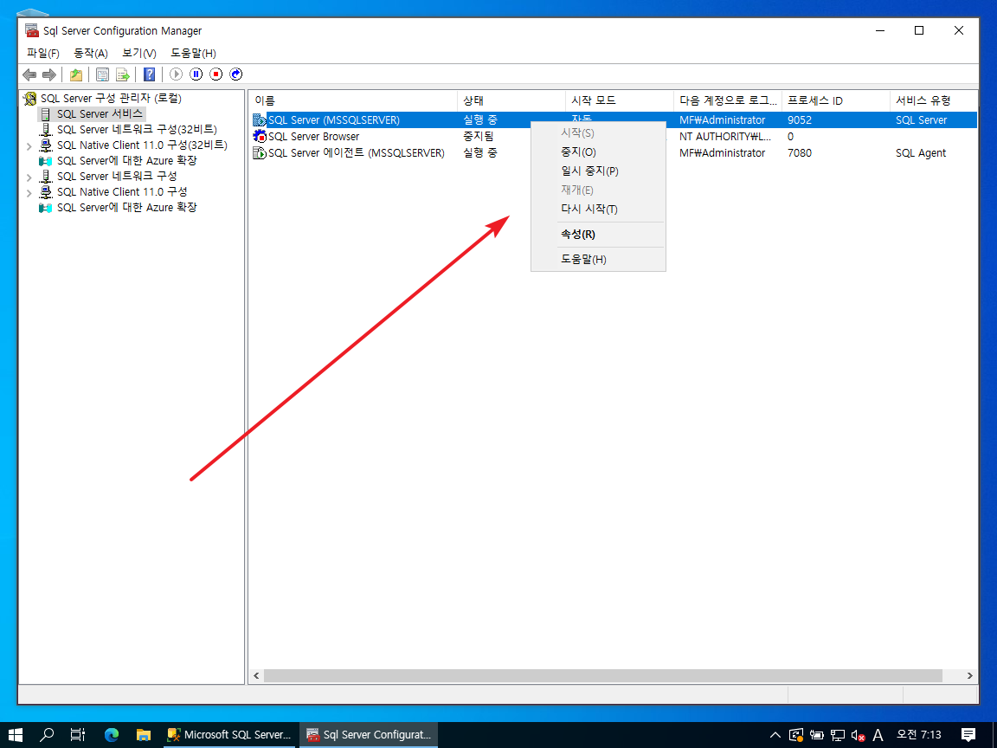Sort by the 프로세스 ID column header
The image size is (997, 748).
pos(835,100)
